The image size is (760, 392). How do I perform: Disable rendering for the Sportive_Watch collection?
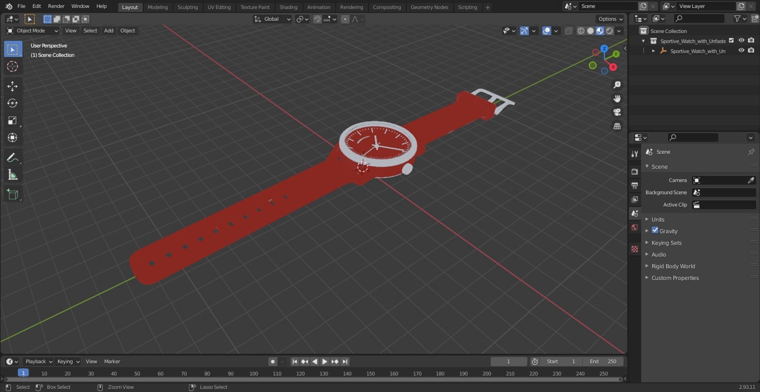751,40
